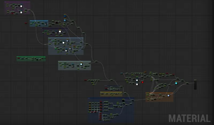Click the bright red preview node

pos(142,82)
